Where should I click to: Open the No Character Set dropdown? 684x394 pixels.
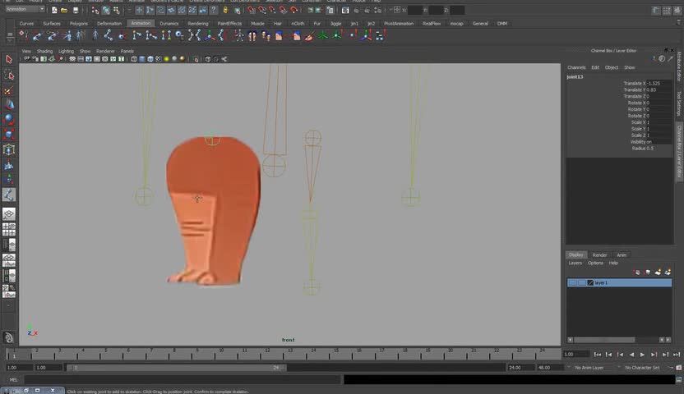[x=644, y=368]
